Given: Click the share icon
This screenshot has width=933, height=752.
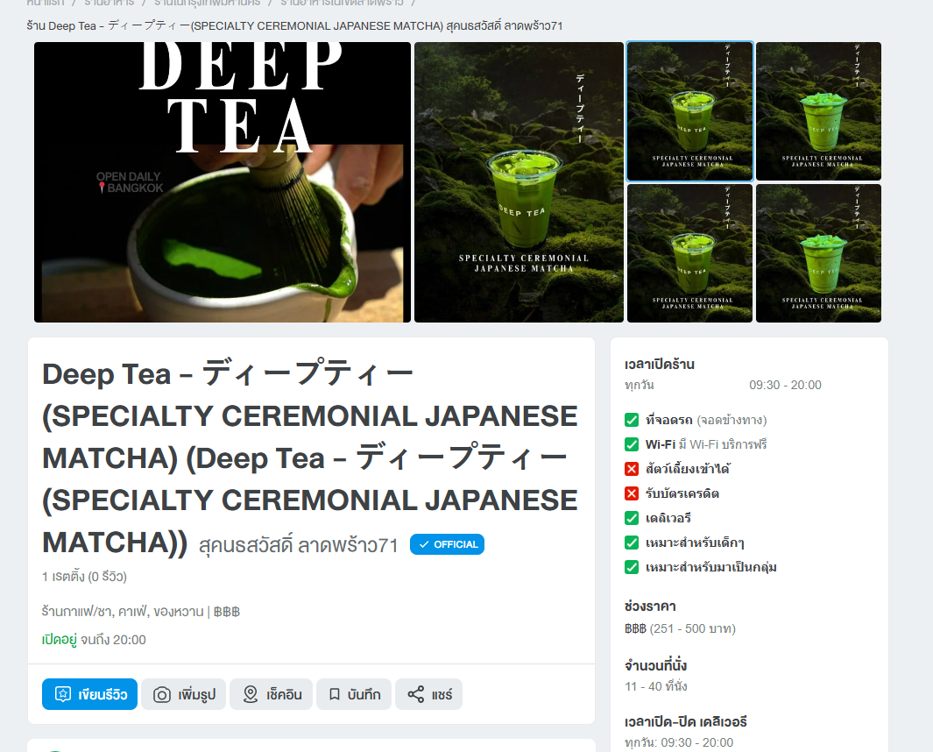Looking at the screenshot, I should pos(415,694).
